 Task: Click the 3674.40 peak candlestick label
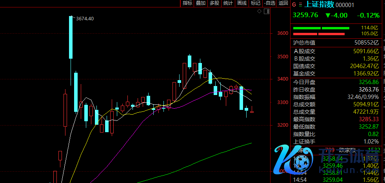pyautogui.click(x=85, y=18)
